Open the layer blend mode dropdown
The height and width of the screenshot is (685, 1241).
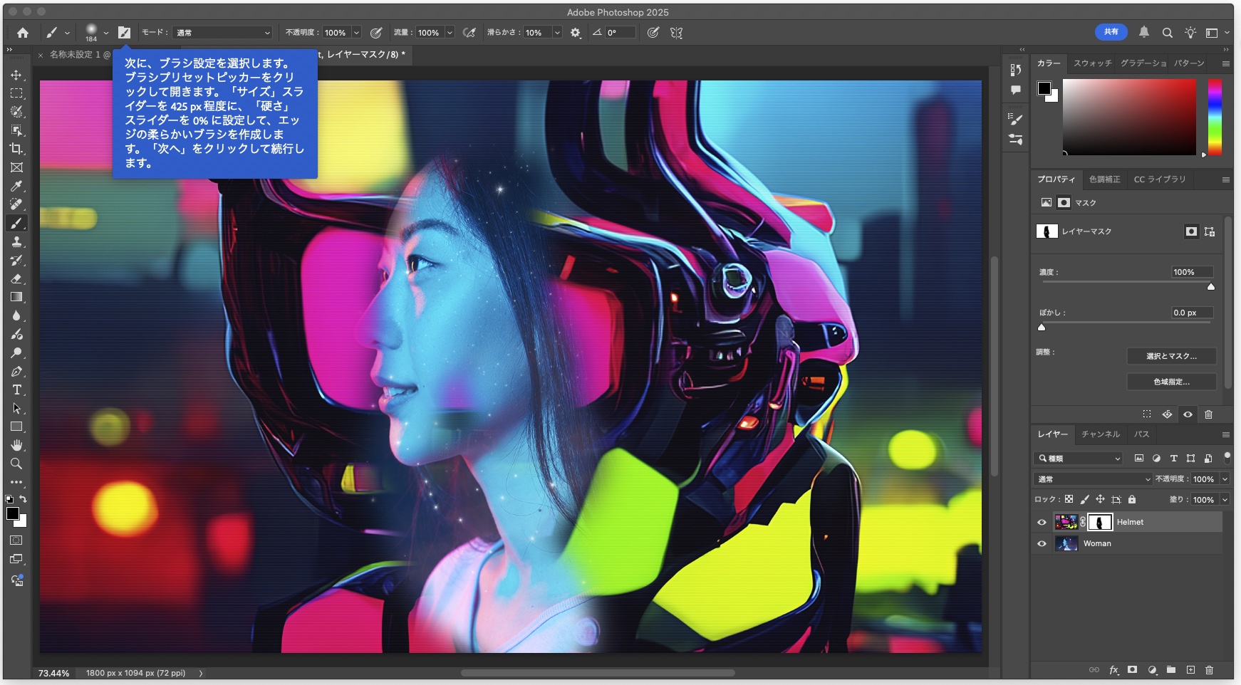pyautogui.click(x=1092, y=479)
